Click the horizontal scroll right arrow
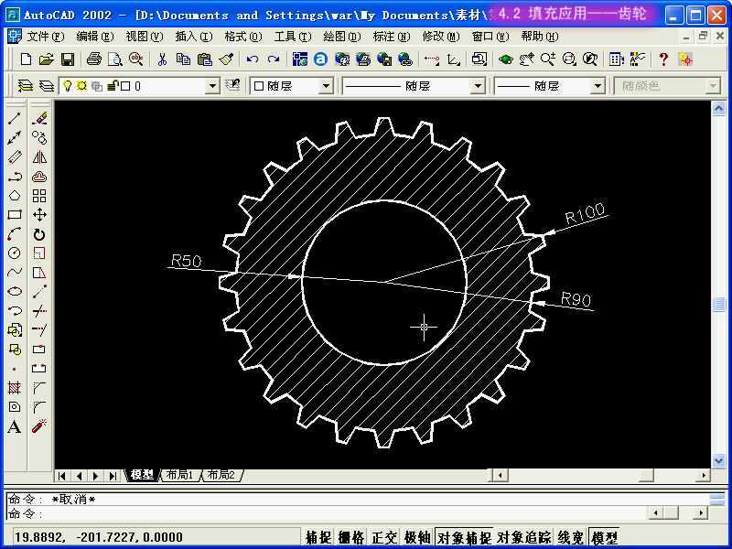This screenshot has height=549, width=732. tap(704, 476)
